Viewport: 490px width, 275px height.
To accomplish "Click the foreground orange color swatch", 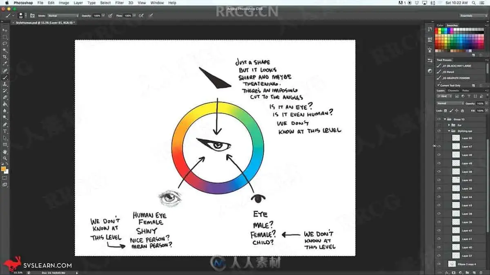I will click(4, 169).
